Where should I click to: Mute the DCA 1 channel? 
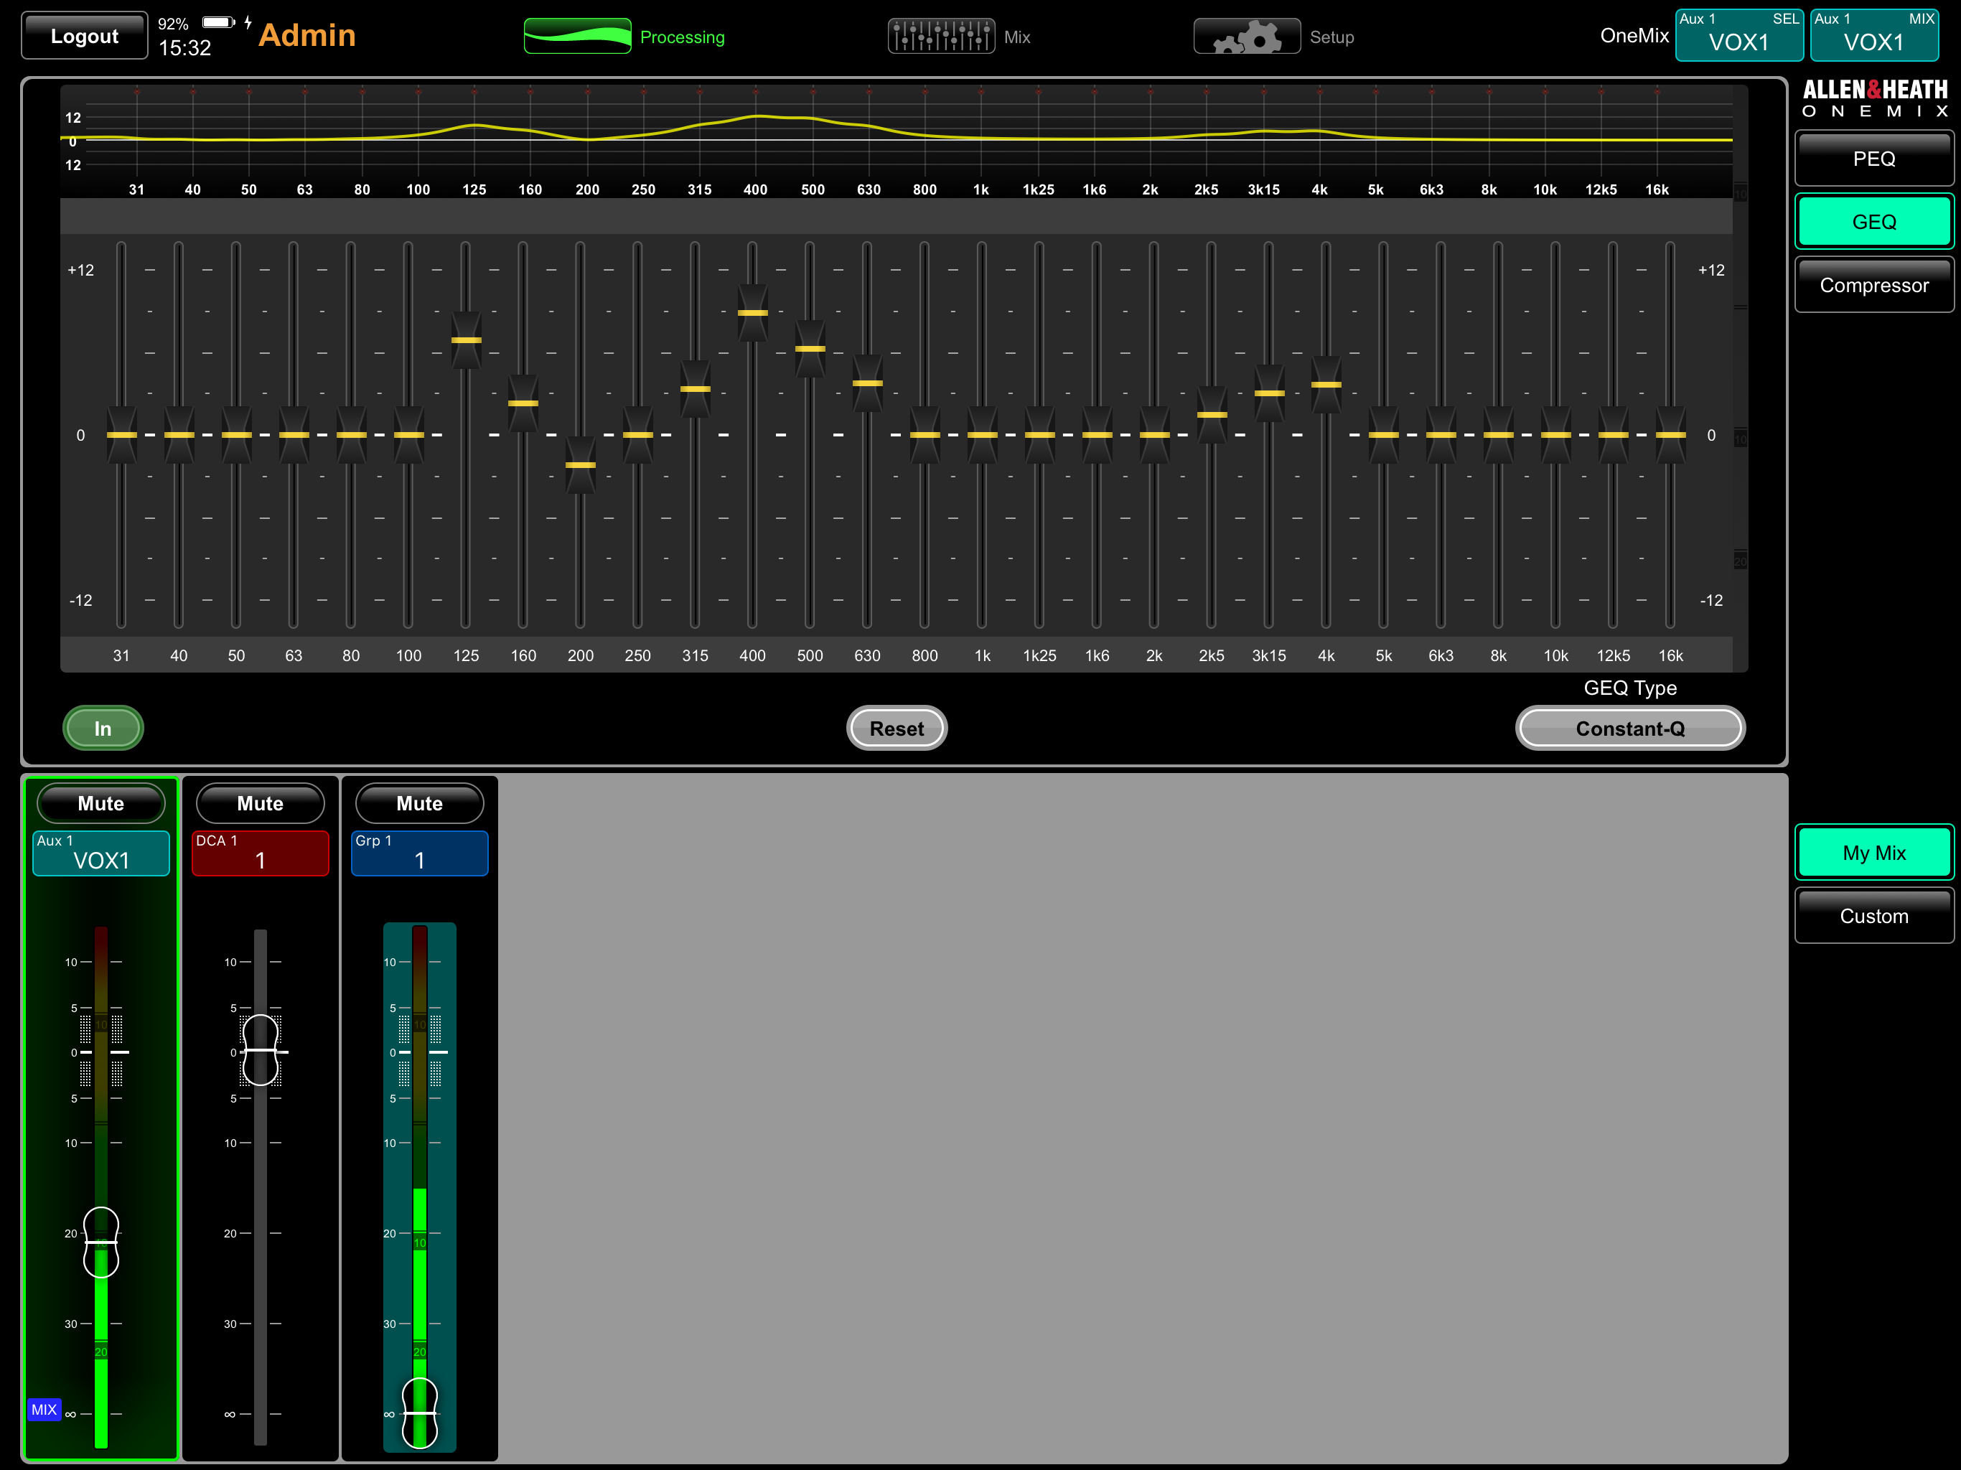[x=260, y=803]
